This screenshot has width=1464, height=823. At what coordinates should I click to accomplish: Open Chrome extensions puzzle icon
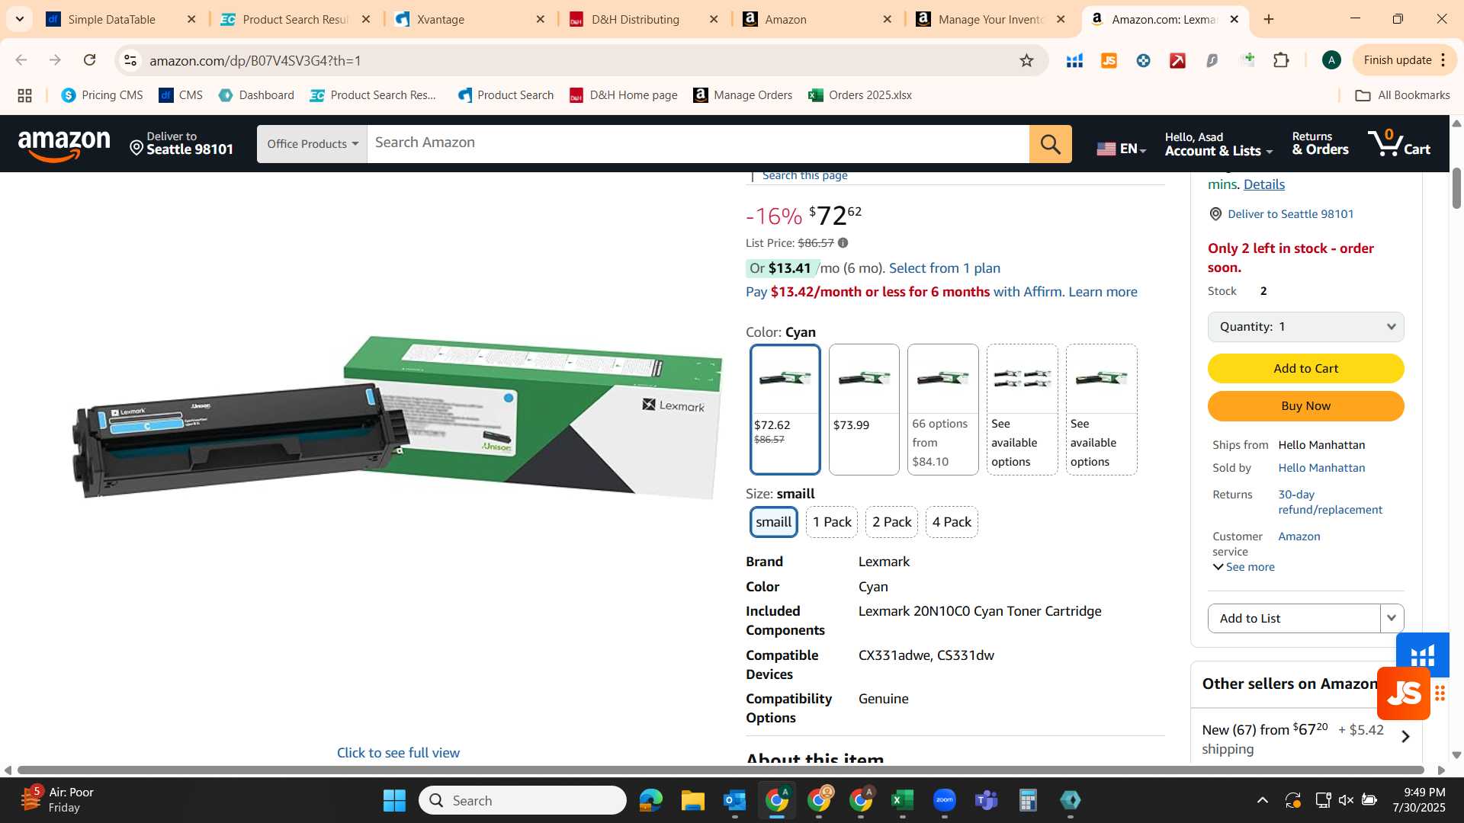pyautogui.click(x=1281, y=60)
